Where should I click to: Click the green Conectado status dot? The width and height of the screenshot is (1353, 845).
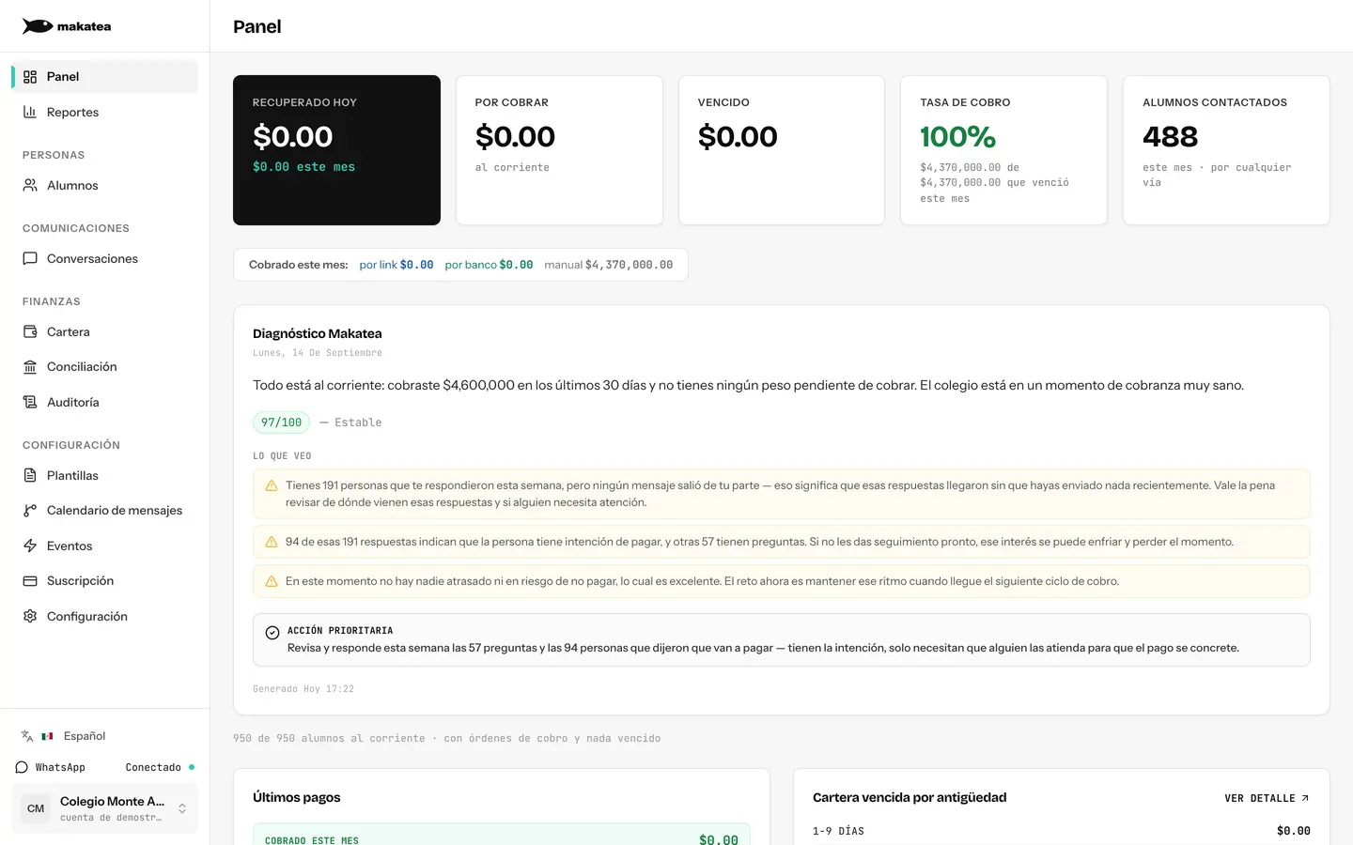point(192,767)
